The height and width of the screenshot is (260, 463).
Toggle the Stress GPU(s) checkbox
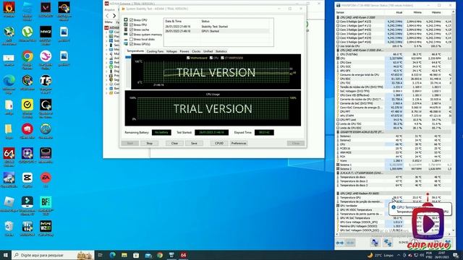point(132,44)
